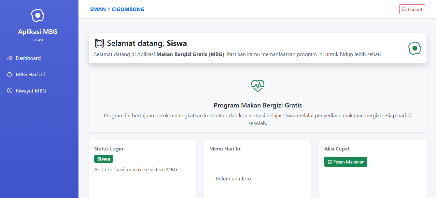Image resolution: width=436 pixels, height=198 pixels.
Task: Click the green egg icon in welcome banner
Action: click(415, 48)
